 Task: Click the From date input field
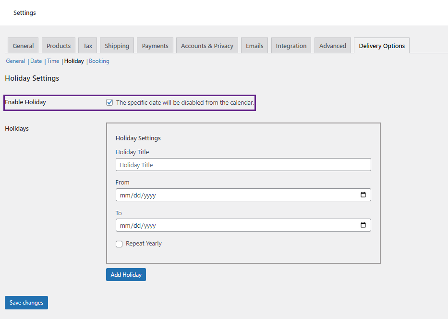[x=243, y=195]
